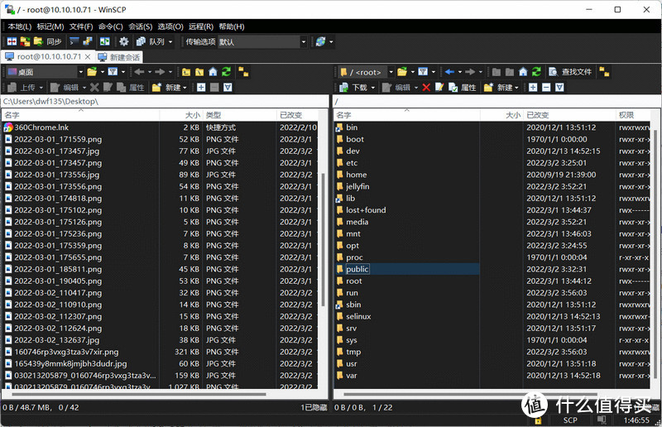Select the jellyfin folder in remote panel
The width and height of the screenshot is (662, 427).
[x=357, y=186]
